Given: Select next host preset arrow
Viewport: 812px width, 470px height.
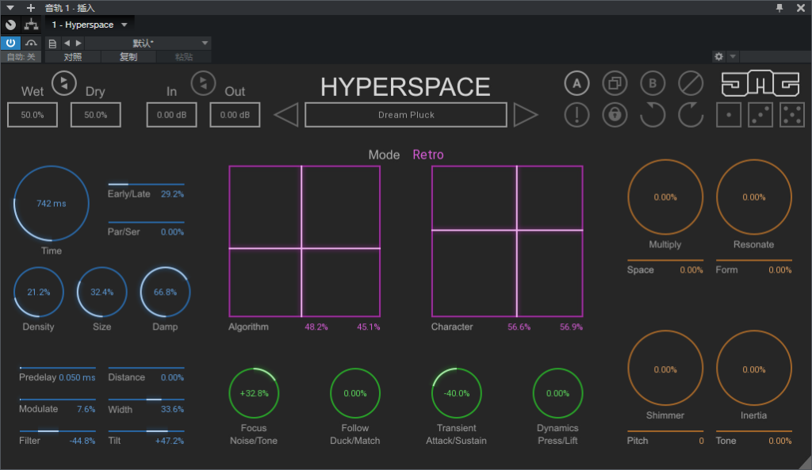Looking at the screenshot, I should [79, 43].
